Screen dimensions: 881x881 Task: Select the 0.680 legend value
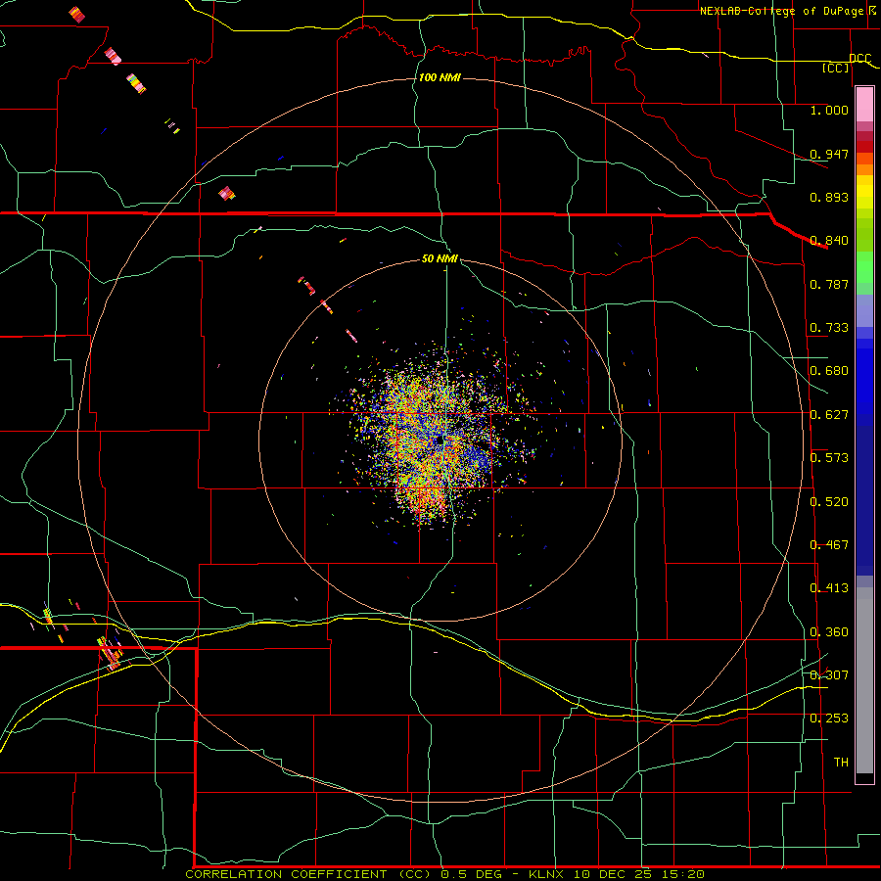[829, 371]
